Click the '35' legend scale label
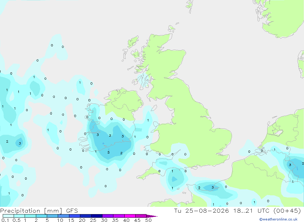Viewport: 304px width, 222px height. click(115, 220)
